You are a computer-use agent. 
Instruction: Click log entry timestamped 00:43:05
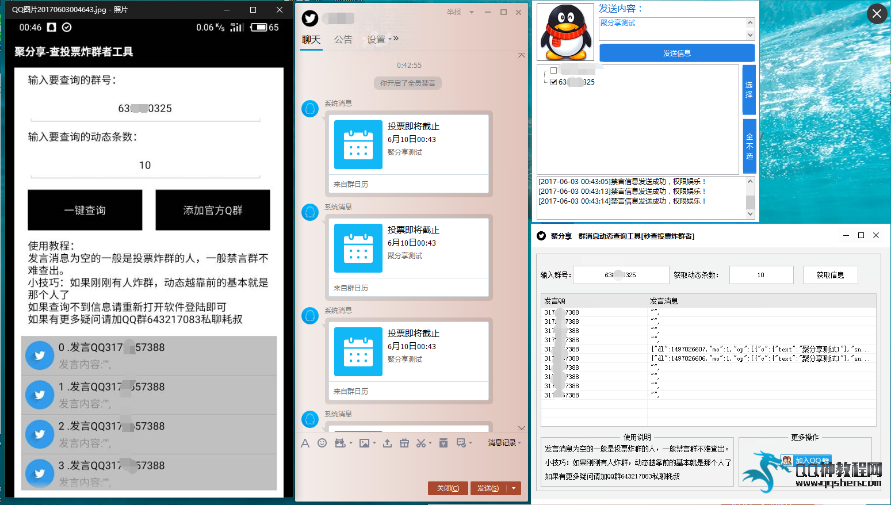click(622, 182)
